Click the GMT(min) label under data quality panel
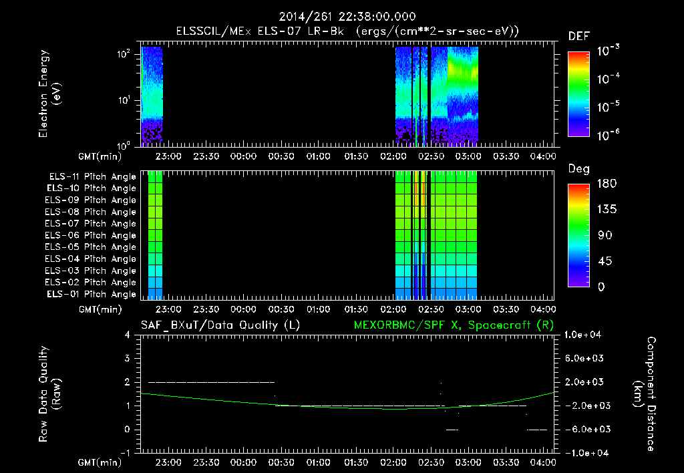Image resolution: width=684 pixels, height=473 pixels. click(x=100, y=462)
